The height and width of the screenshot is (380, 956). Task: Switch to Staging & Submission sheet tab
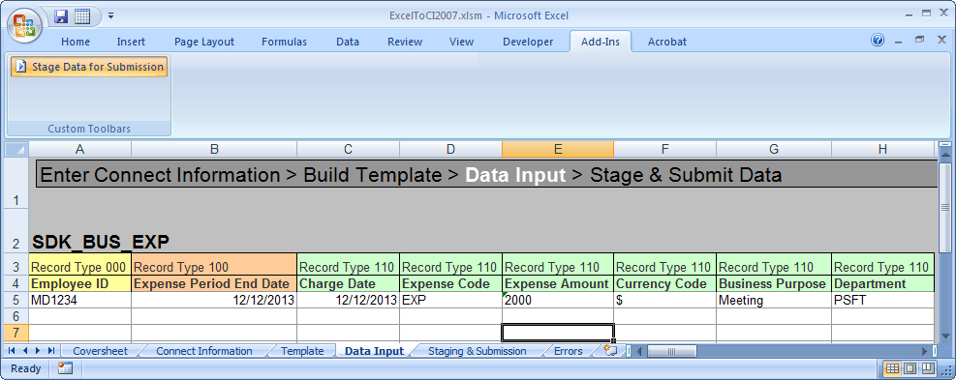tap(477, 351)
